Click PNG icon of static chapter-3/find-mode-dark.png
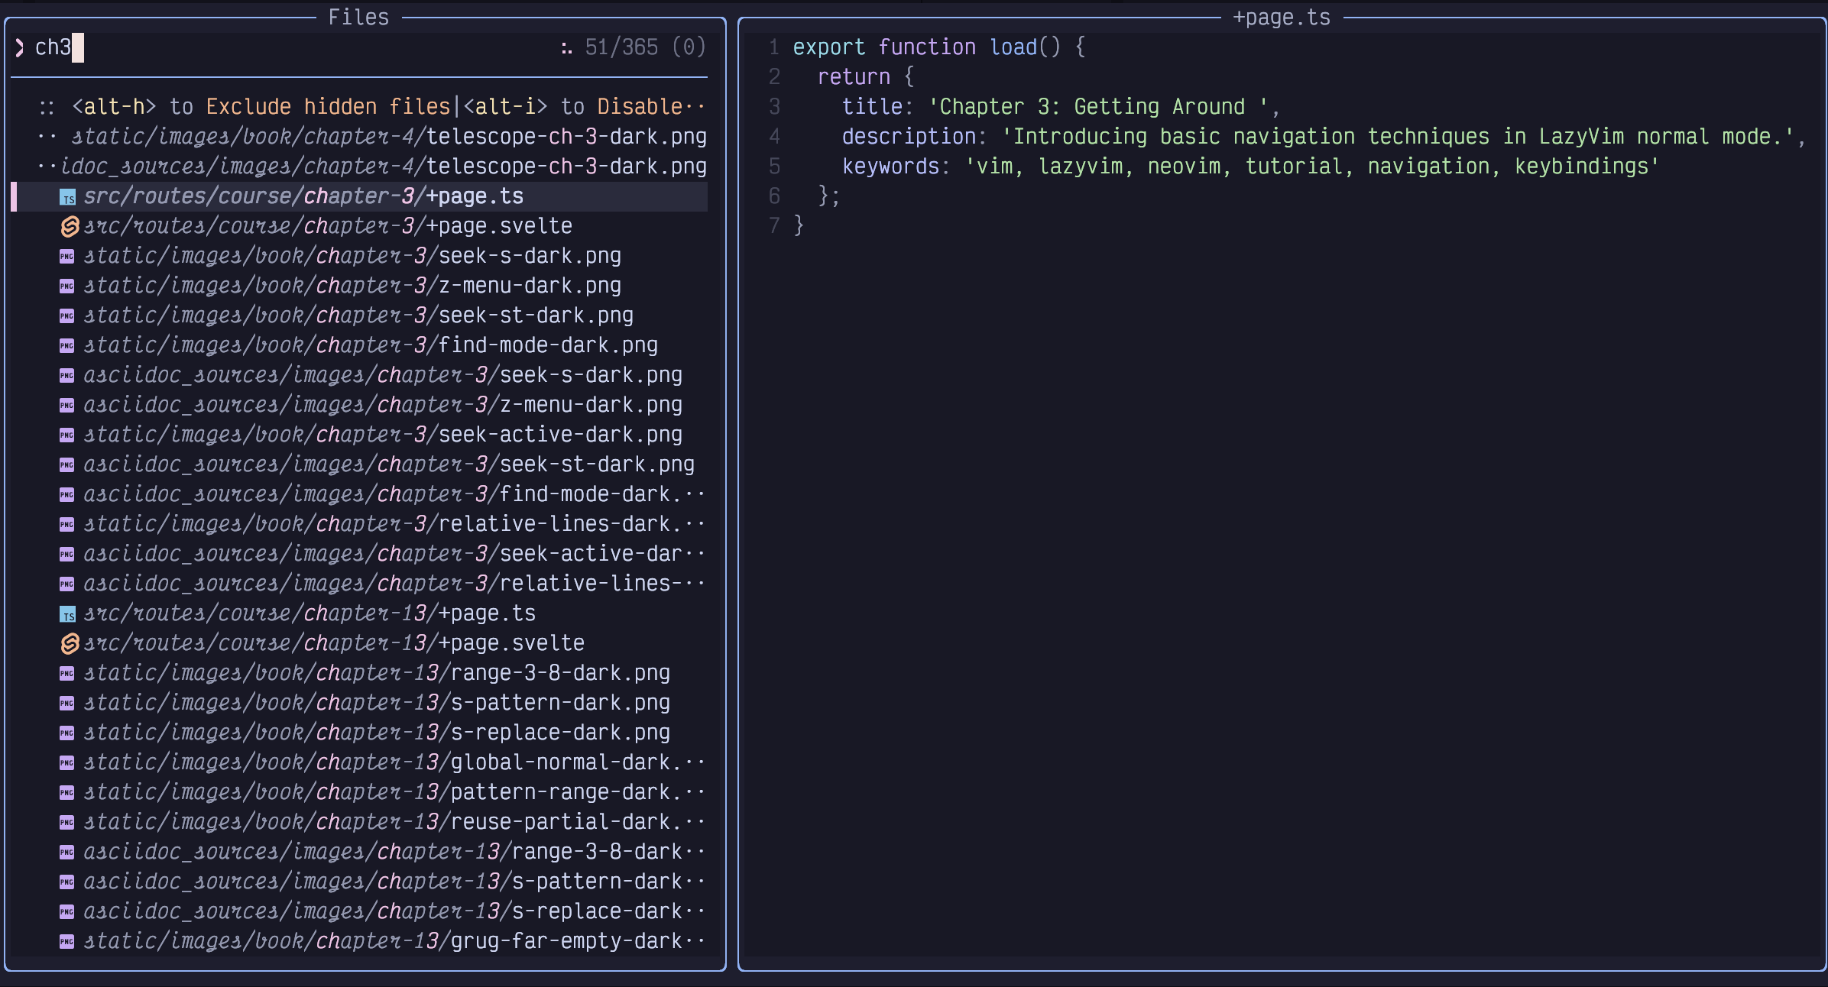 tap(67, 346)
